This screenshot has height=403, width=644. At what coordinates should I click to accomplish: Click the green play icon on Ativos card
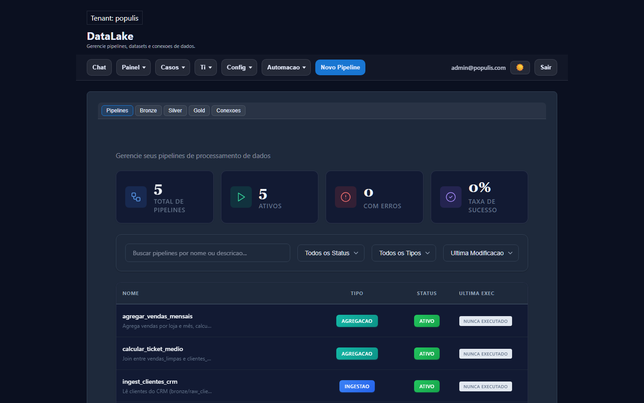pos(241,197)
